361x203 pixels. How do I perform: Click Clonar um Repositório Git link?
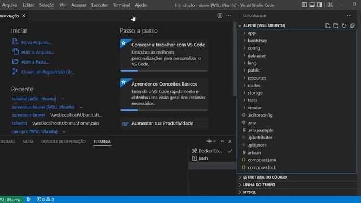[47, 72]
